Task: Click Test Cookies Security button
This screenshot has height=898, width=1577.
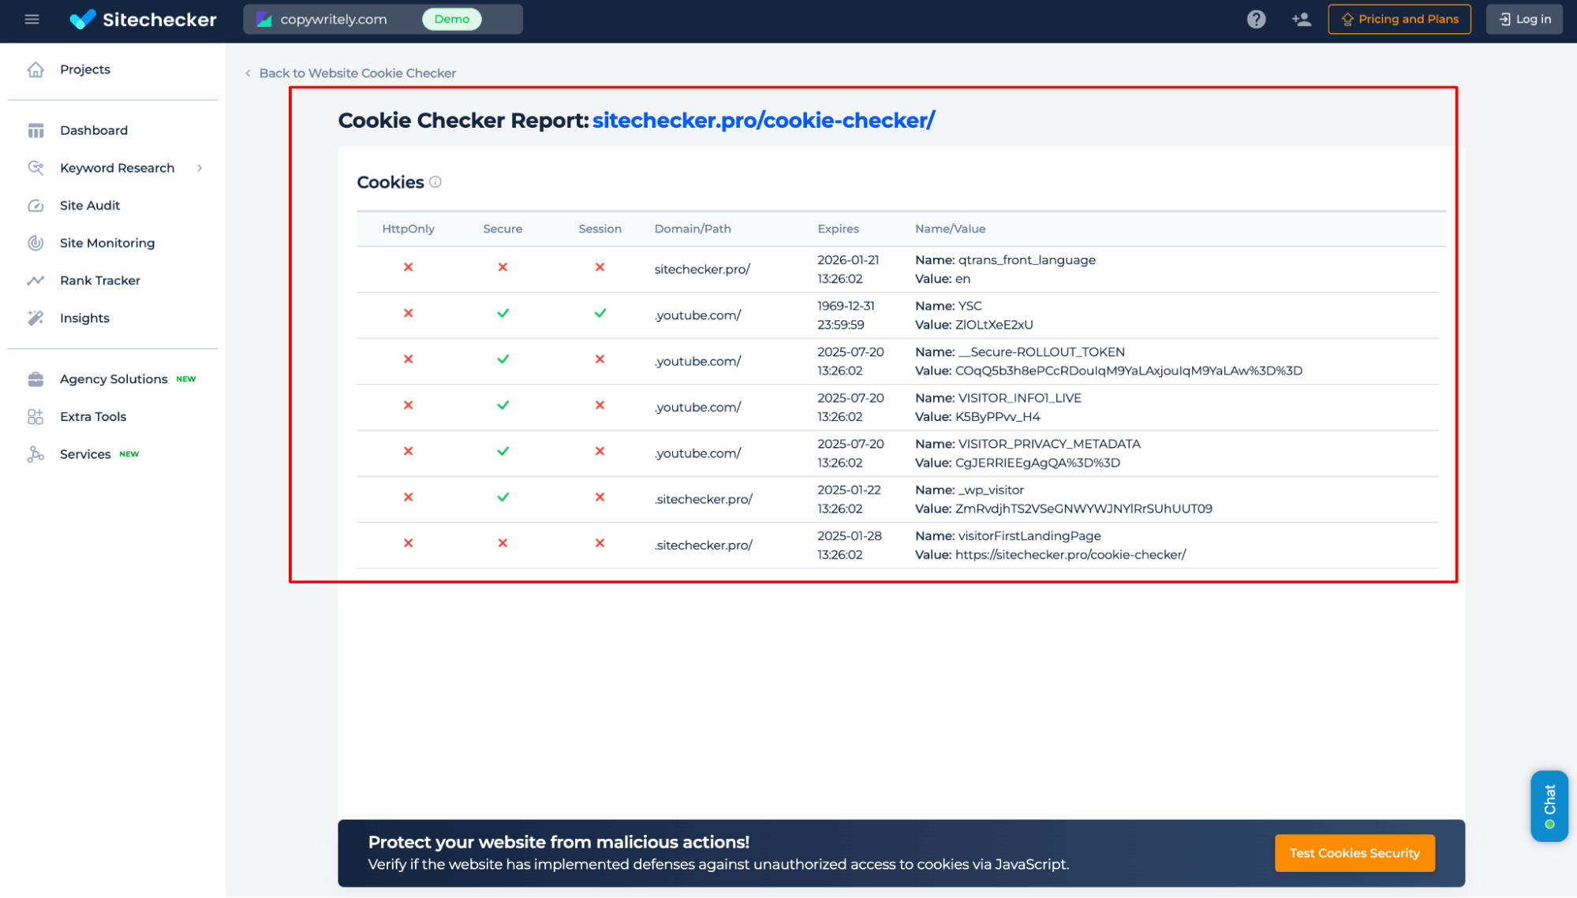Action: pos(1354,853)
